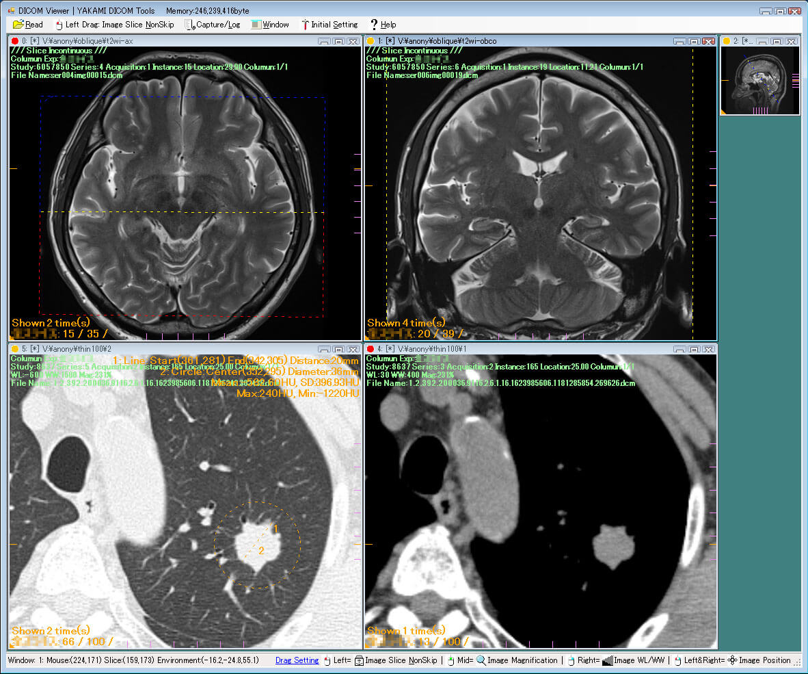
Task: Click the Capture/Log document icon
Action: (x=190, y=25)
